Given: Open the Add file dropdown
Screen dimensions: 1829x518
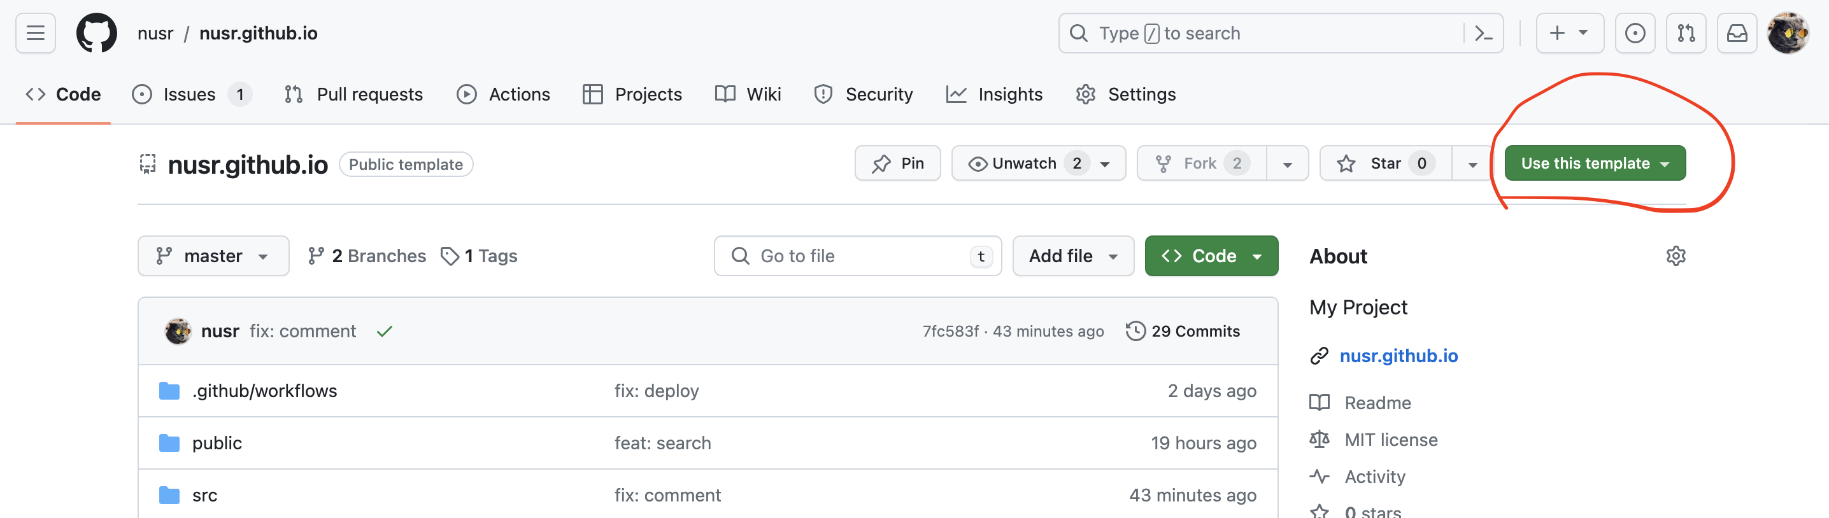Looking at the screenshot, I should 1073,256.
